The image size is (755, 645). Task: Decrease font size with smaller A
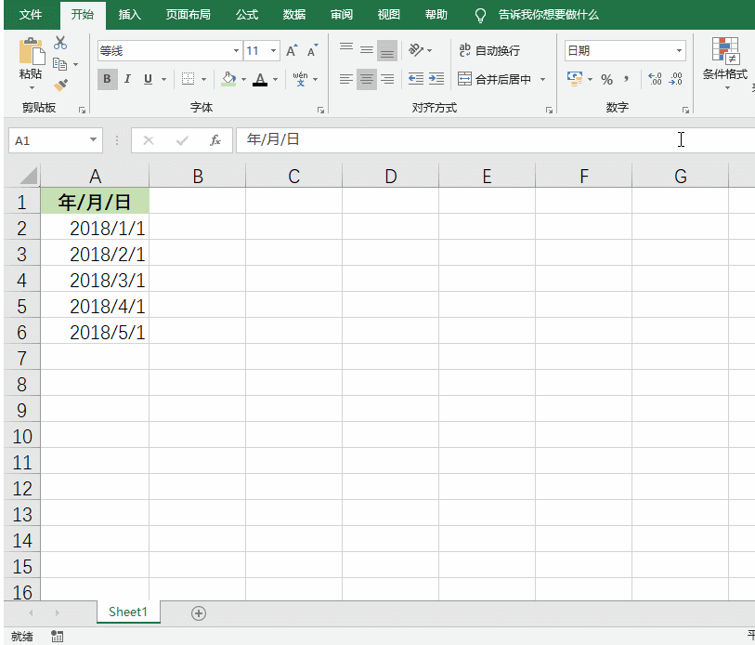(x=313, y=50)
